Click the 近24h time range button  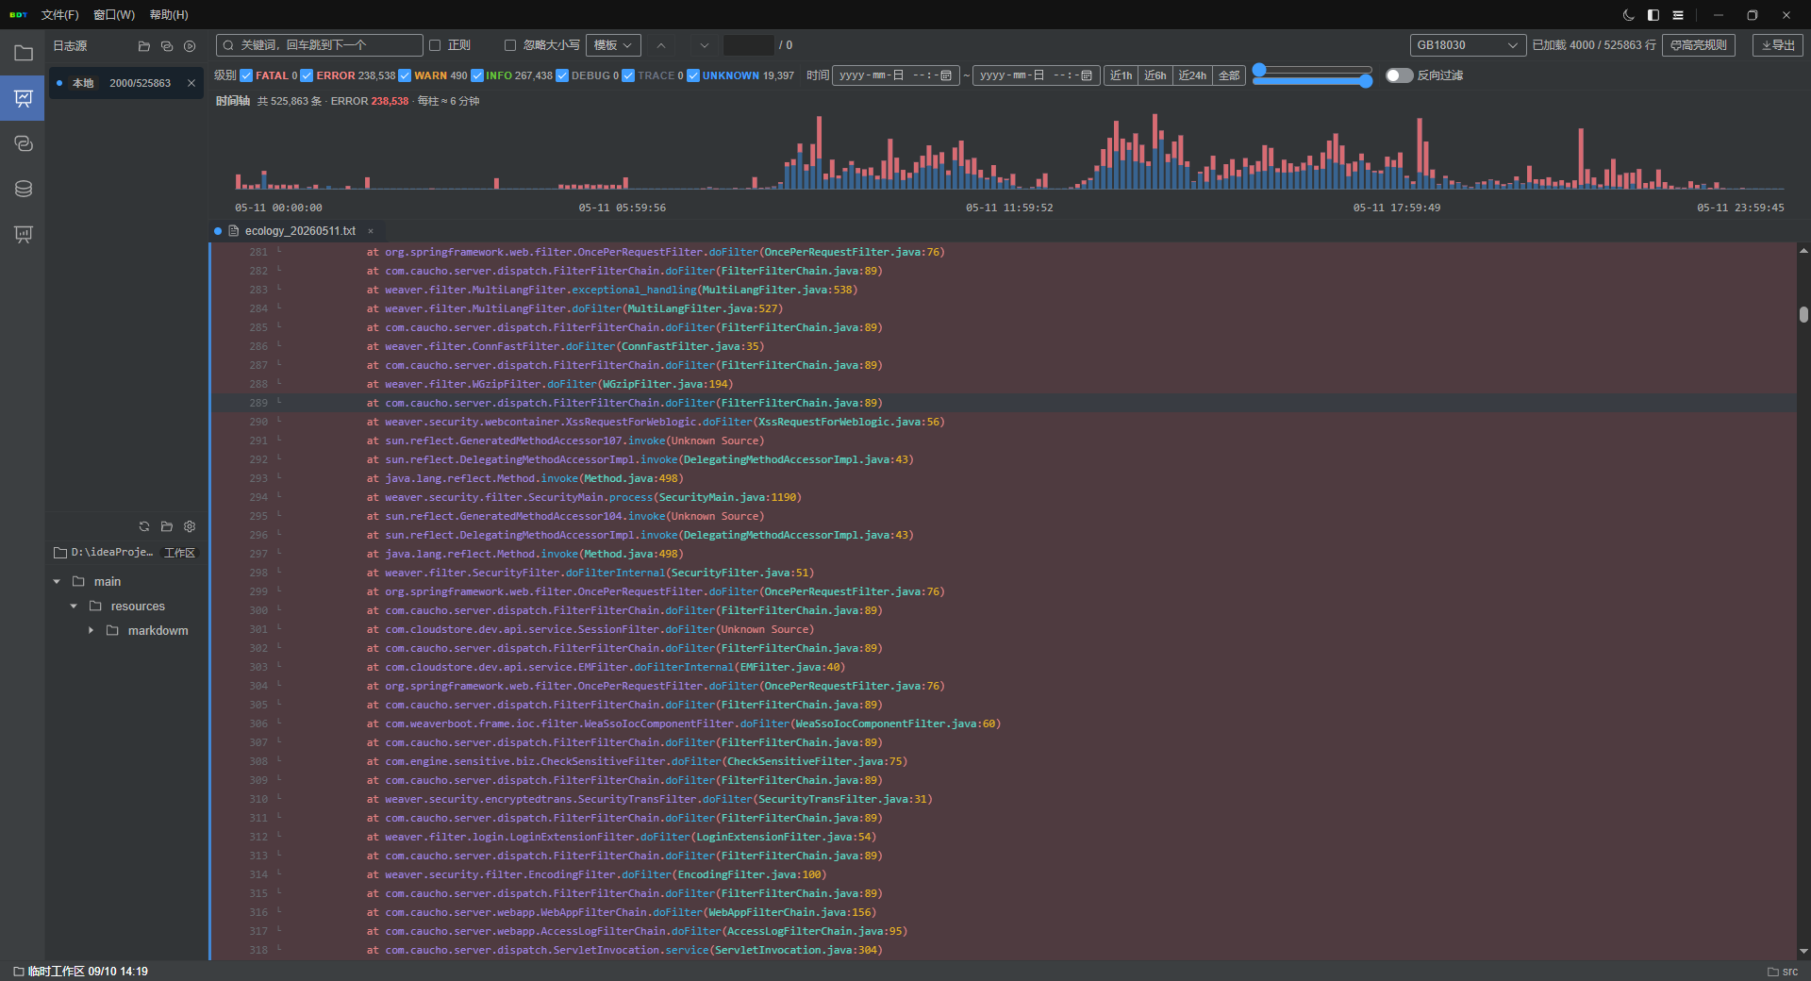[1192, 75]
